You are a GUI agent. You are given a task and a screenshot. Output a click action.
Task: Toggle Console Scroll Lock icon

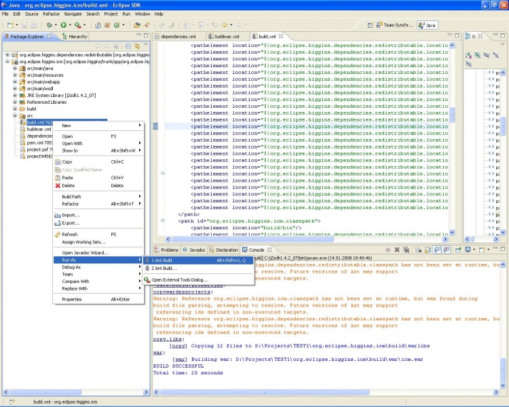428,250
